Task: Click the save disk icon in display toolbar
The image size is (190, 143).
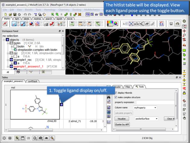Action: [171, 23]
